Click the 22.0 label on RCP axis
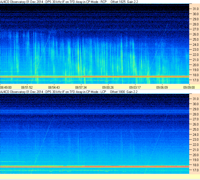Viewport: 200px width, 180px height. 196,55
